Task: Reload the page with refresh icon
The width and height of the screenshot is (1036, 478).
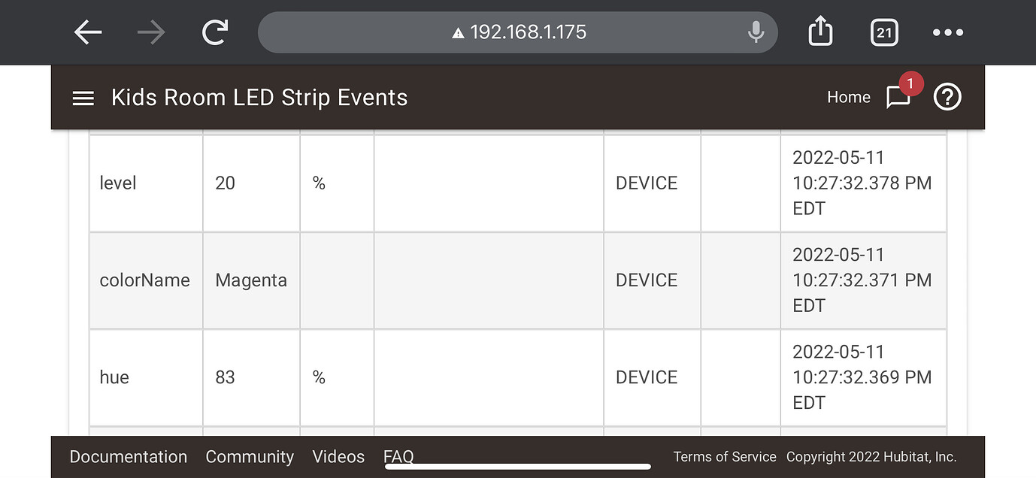Action: click(x=215, y=32)
